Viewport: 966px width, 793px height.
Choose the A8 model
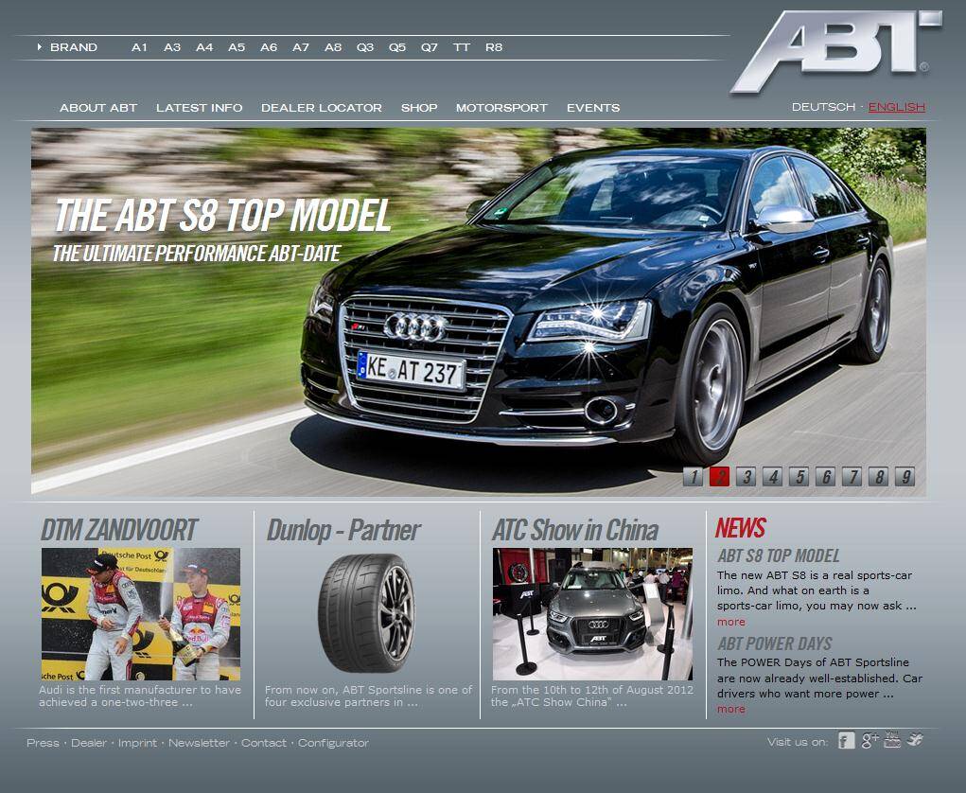[333, 47]
